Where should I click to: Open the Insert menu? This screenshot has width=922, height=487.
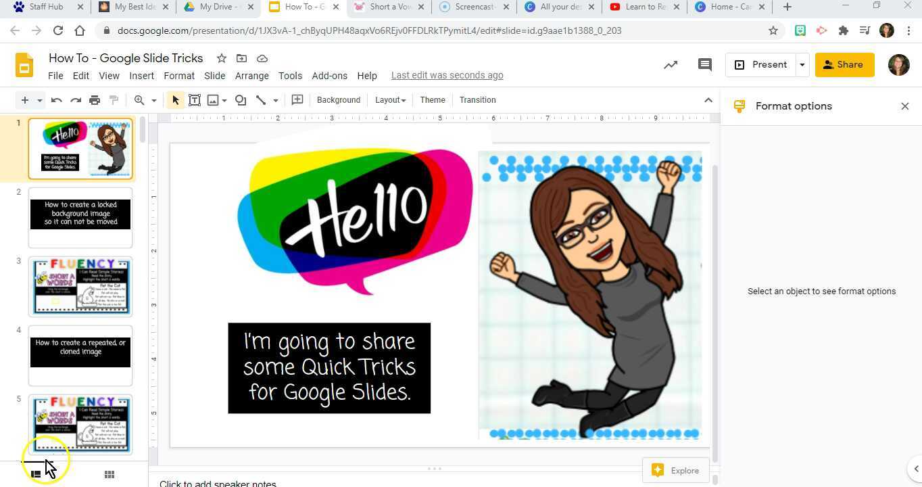pyautogui.click(x=141, y=75)
